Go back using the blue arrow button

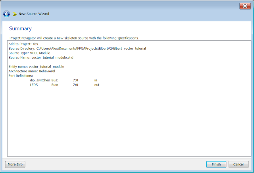(6, 14)
